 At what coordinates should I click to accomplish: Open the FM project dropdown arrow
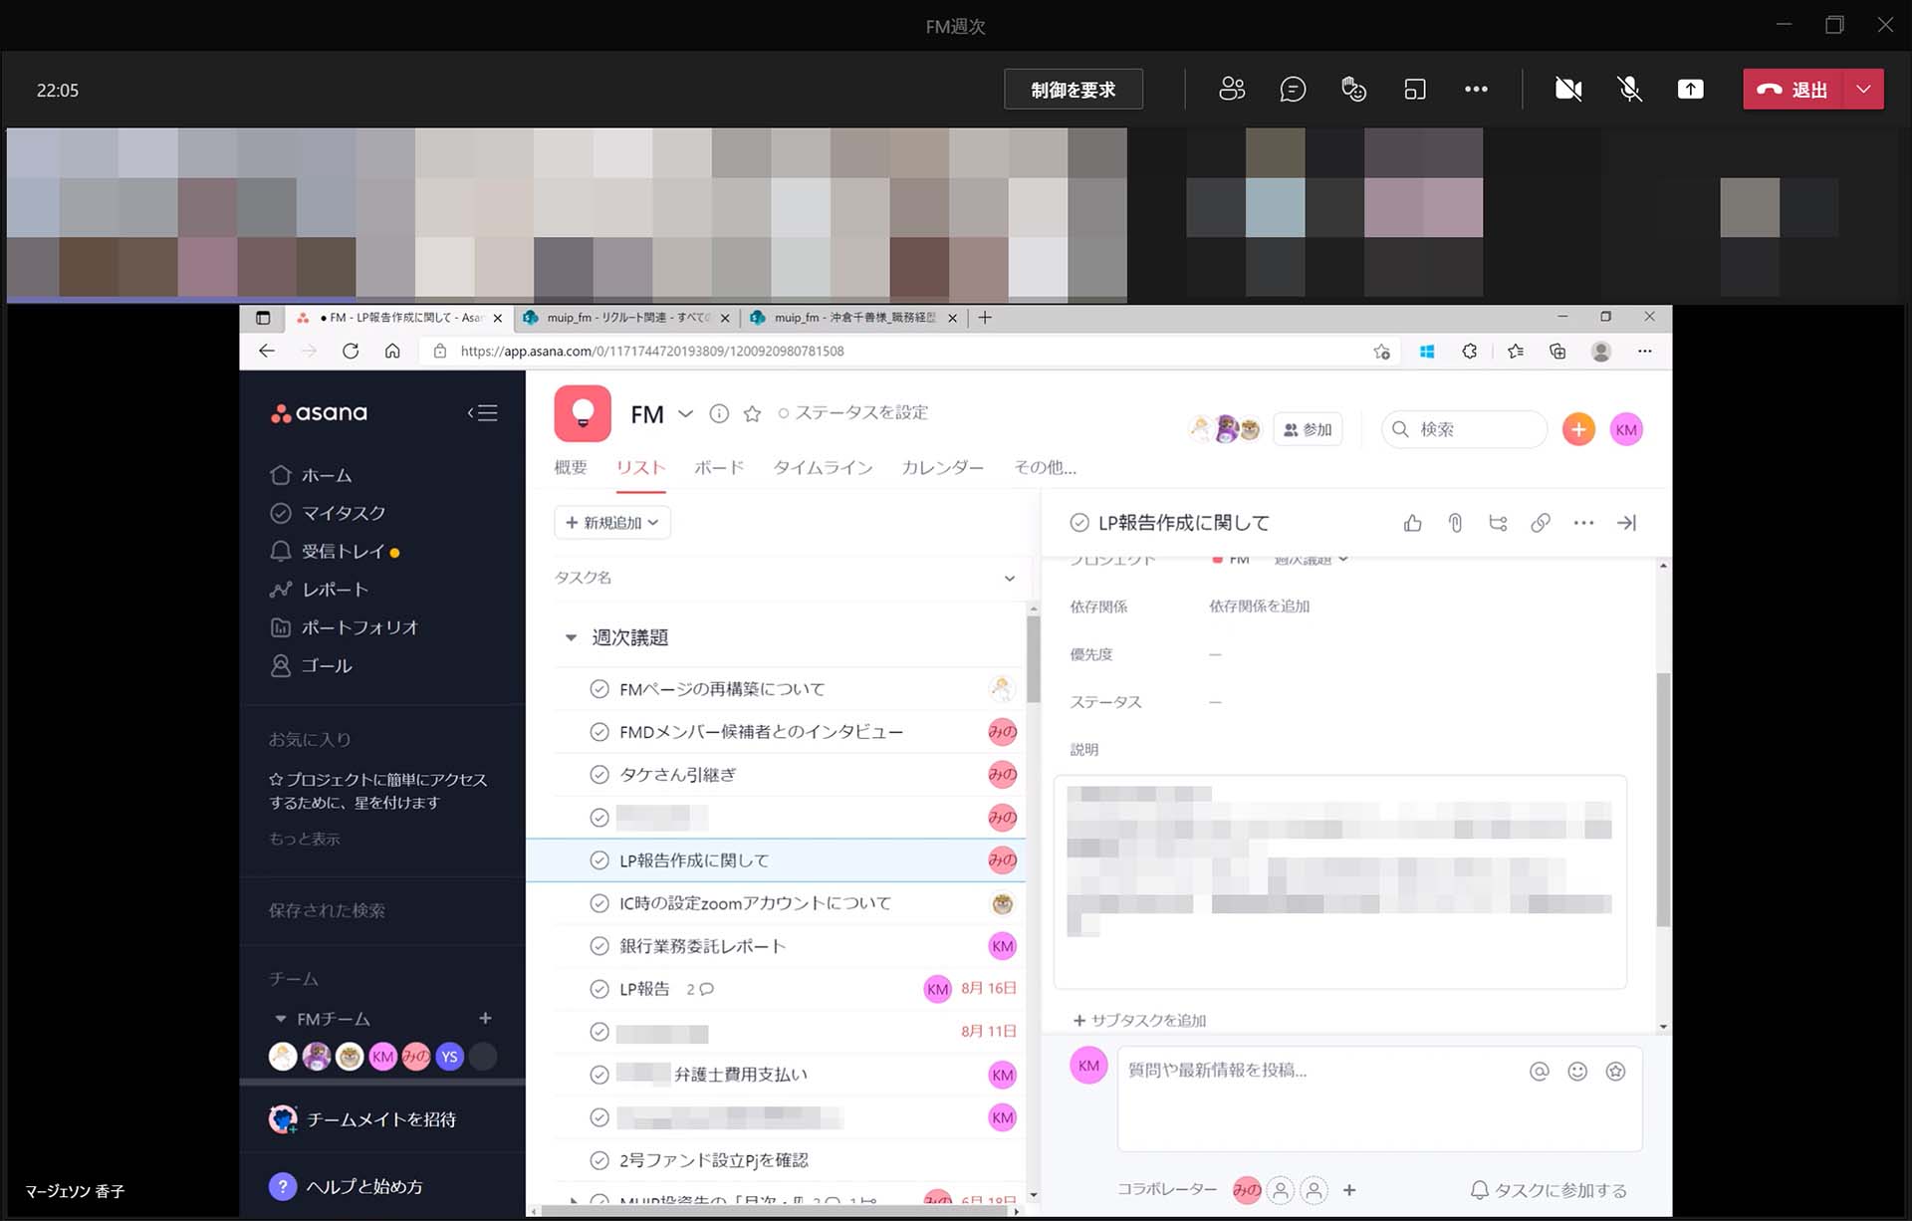point(685,413)
